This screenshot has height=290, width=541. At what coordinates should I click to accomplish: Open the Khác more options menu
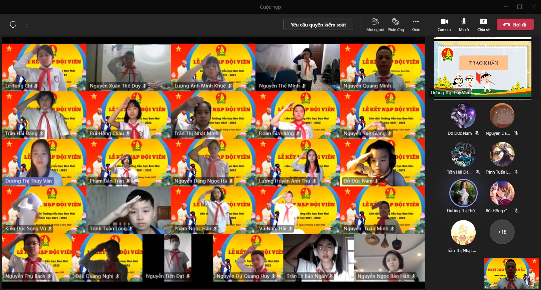coord(415,25)
